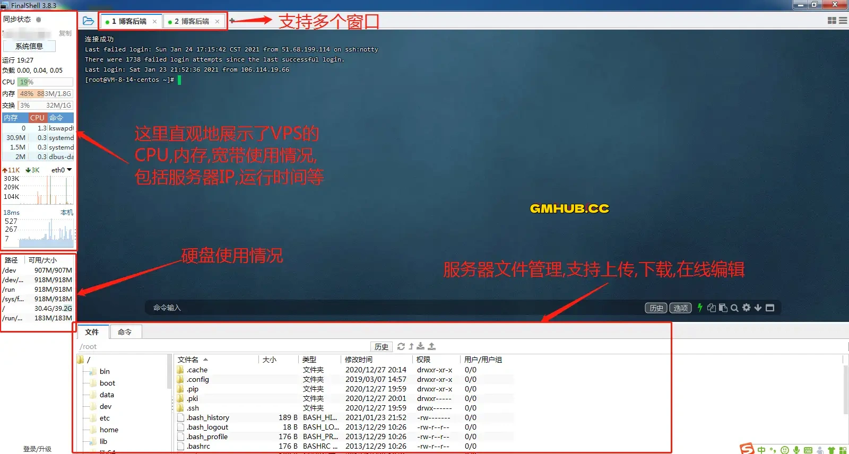Select the .ssh folder row
The width and height of the screenshot is (849, 454).
click(345, 408)
